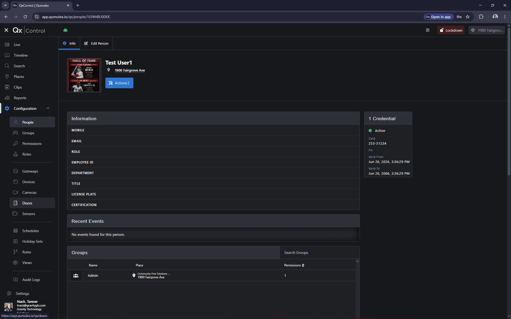Click Open in app button

point(438,17)
